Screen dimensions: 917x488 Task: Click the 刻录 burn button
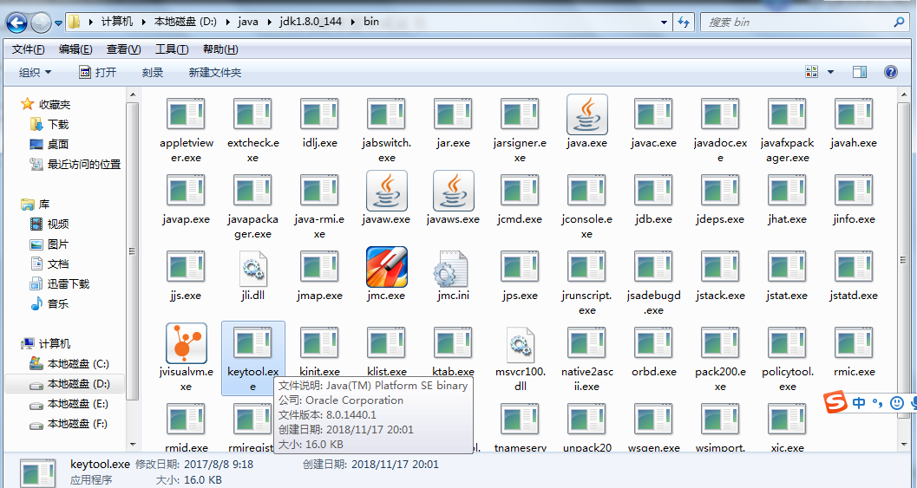[152, 73]
